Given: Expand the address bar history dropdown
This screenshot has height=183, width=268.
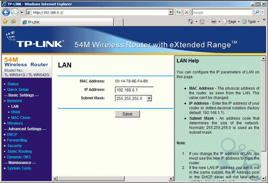Looking at the screenshot, I should [x=171, y=13].
